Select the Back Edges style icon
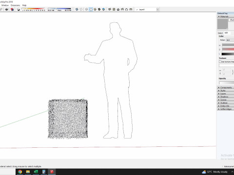234x175 pixels. (81, 9)
